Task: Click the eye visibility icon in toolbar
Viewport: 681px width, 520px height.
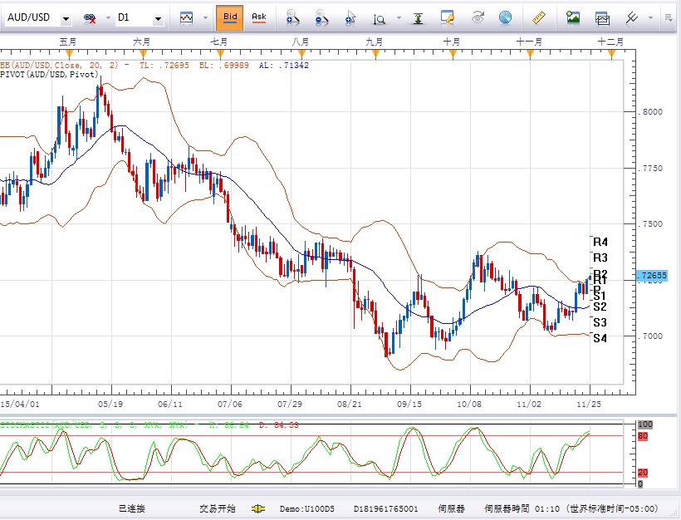Action: pos(478,17)
